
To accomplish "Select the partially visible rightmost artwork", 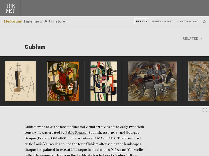I will click(x=199, y=81).
